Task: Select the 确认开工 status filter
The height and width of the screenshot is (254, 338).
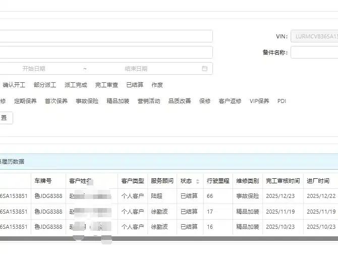Action: tap(14, 85)
